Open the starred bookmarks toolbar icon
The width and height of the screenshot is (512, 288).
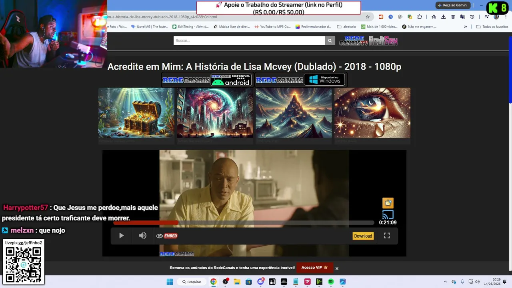[434, 17]
